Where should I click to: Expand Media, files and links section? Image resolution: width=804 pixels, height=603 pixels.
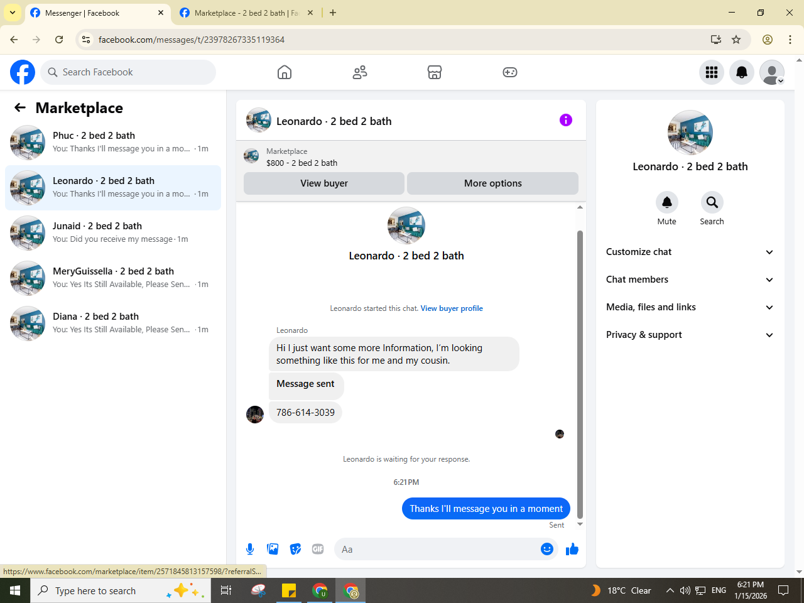tap(690, 307)
